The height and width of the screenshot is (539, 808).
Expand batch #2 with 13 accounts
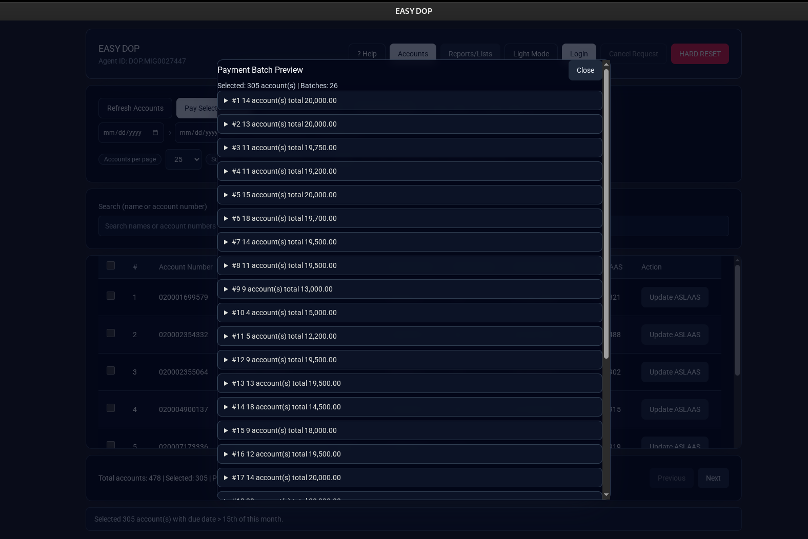tap(410, 124)
